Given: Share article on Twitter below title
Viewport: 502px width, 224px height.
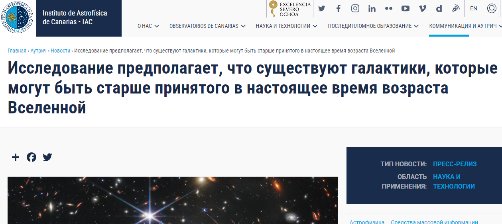Looking at the screenshot, I should (x=47, y=157).
